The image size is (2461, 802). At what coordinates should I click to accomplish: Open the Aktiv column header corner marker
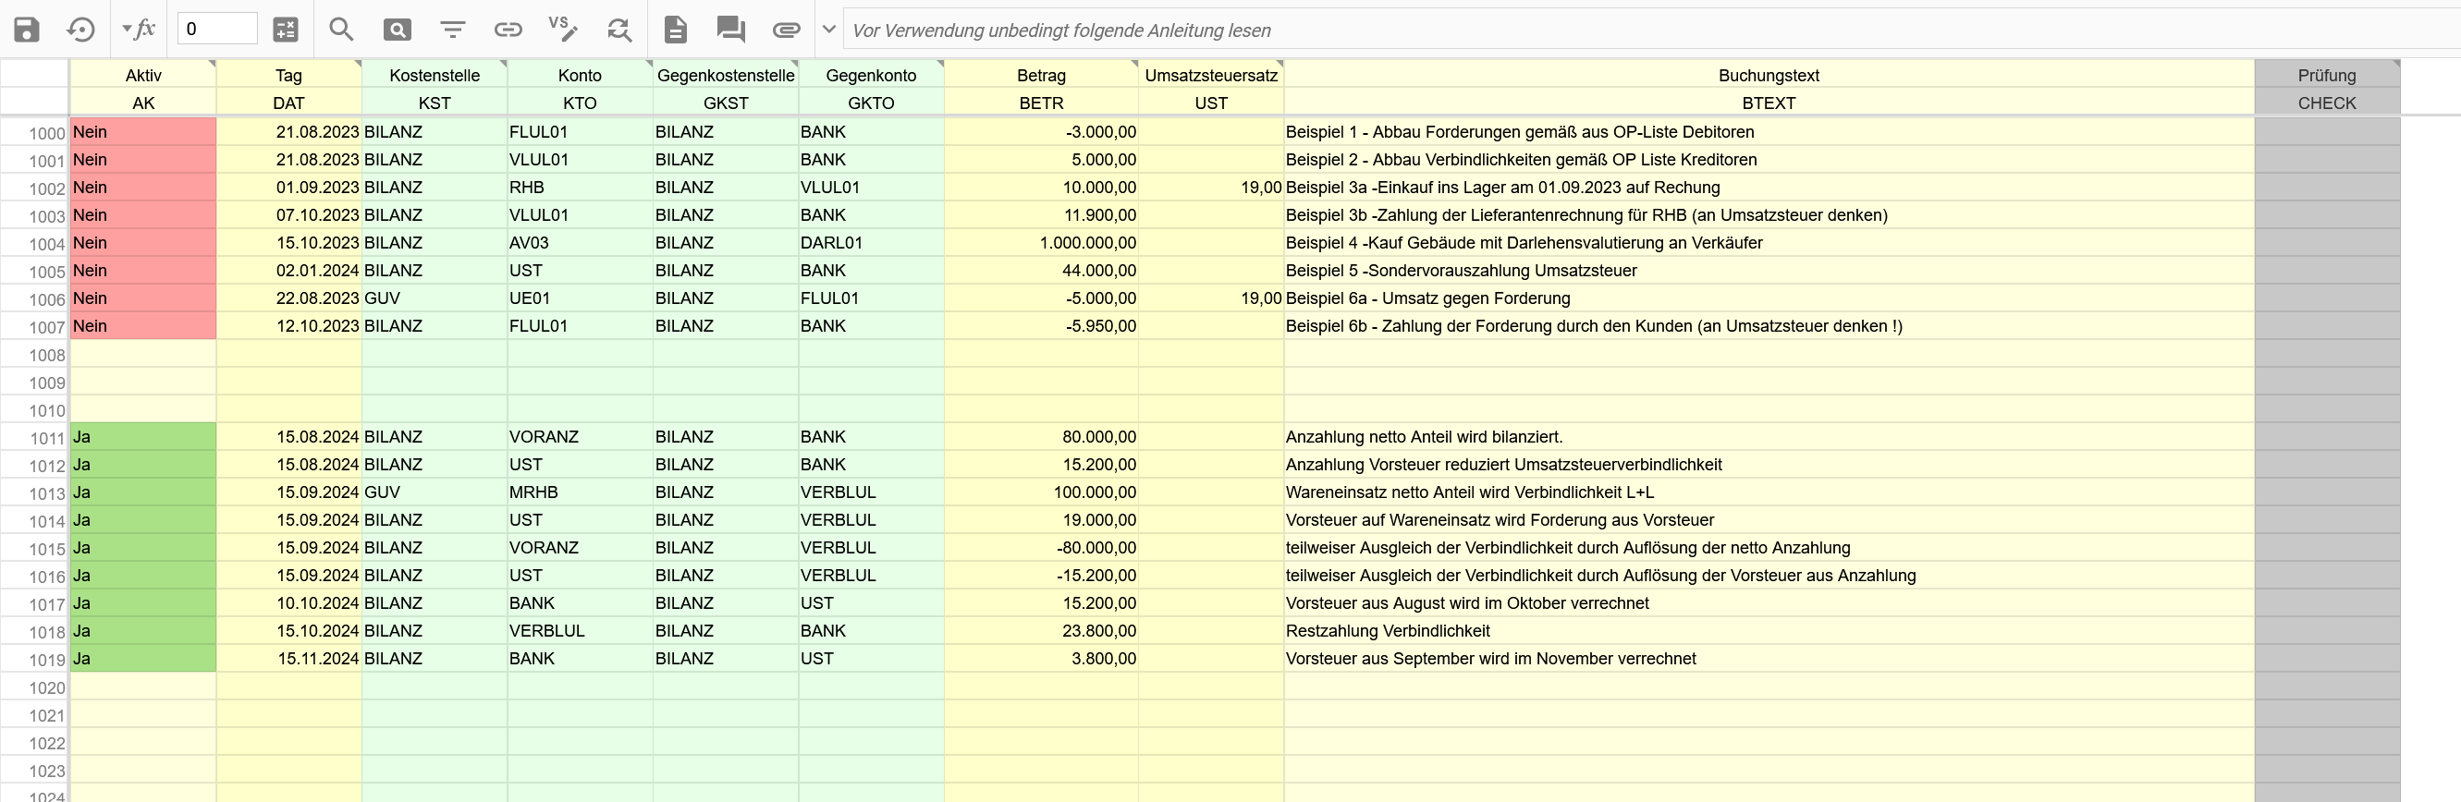pyautogui.click(x=211, y=64)
